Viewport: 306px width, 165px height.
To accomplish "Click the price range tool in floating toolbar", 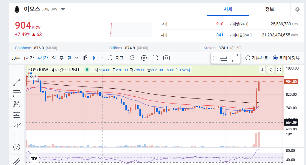I will pyautogui.click(x=235, y=58).
